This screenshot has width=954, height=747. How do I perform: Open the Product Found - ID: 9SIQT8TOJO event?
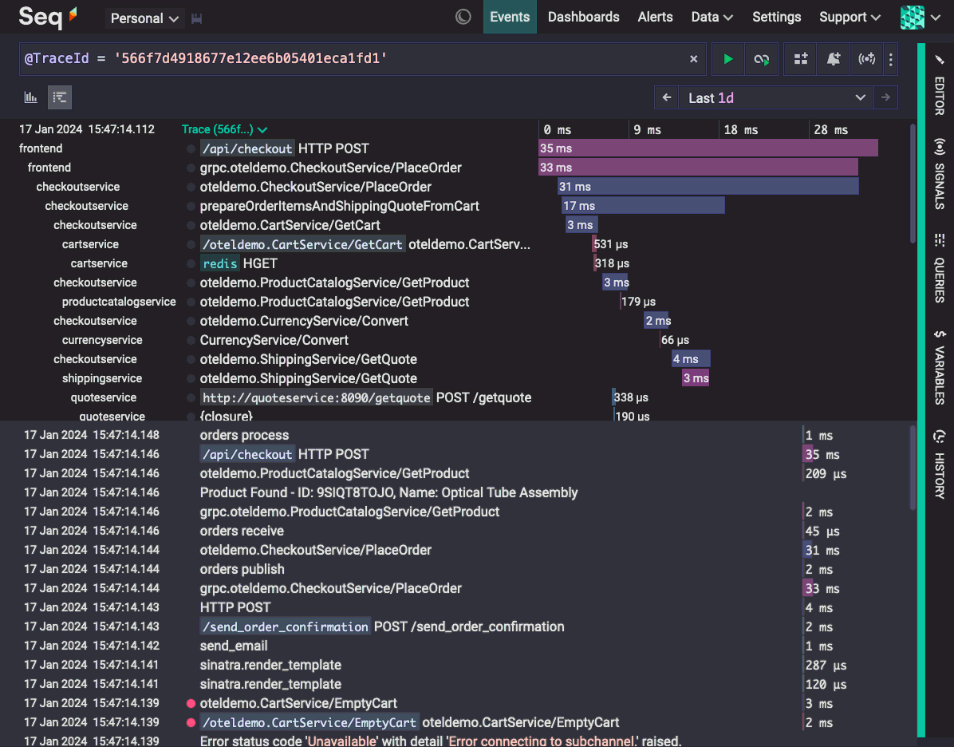[x=388, y=492]
